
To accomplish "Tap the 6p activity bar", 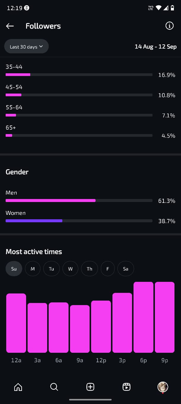I will coord(143,317).
